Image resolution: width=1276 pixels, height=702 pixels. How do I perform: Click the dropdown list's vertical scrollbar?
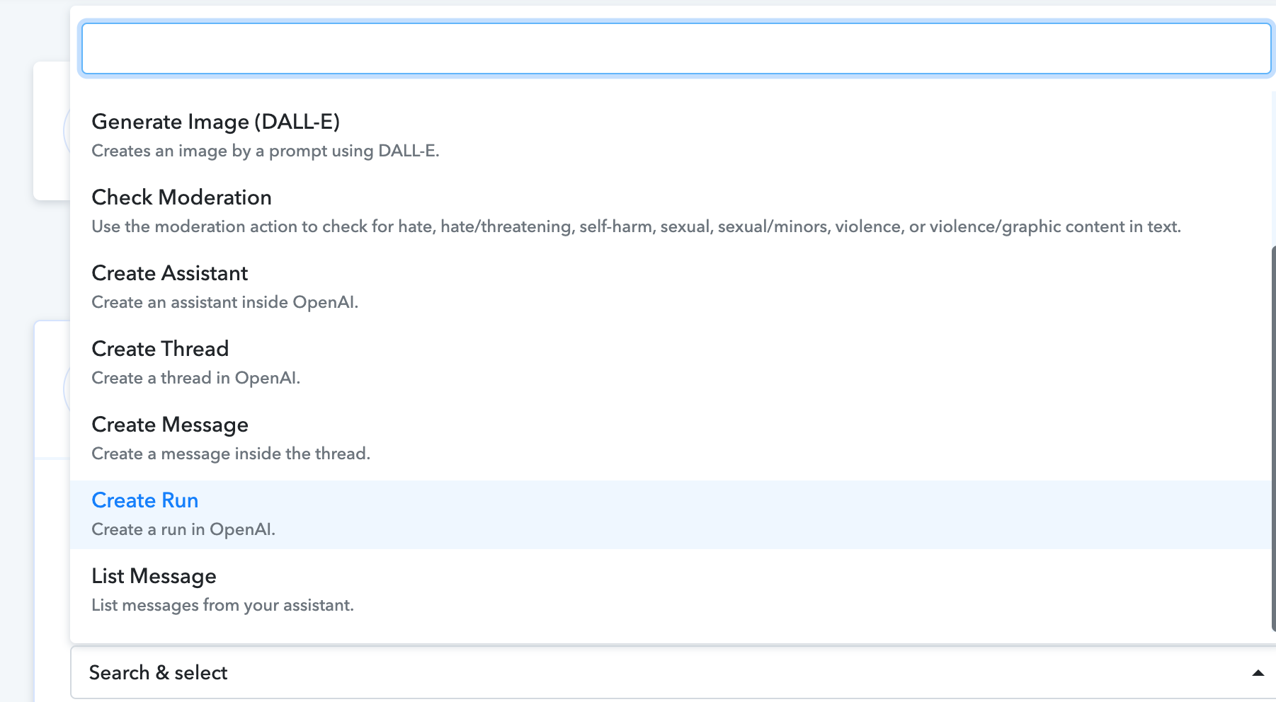(x=1273, y=437)
